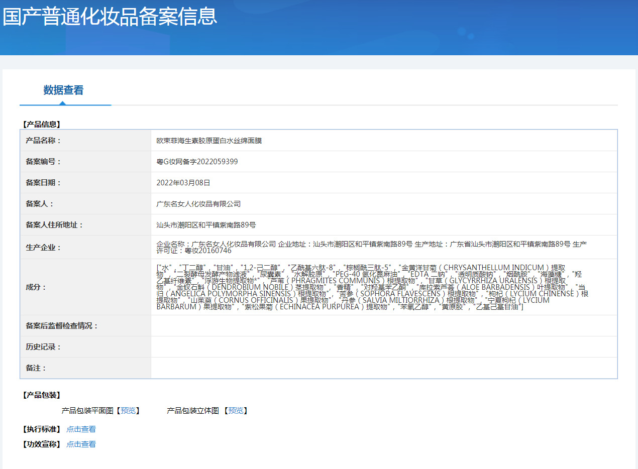
Task: Click the 备案人 label cell
Action: [x=85, y=204]
